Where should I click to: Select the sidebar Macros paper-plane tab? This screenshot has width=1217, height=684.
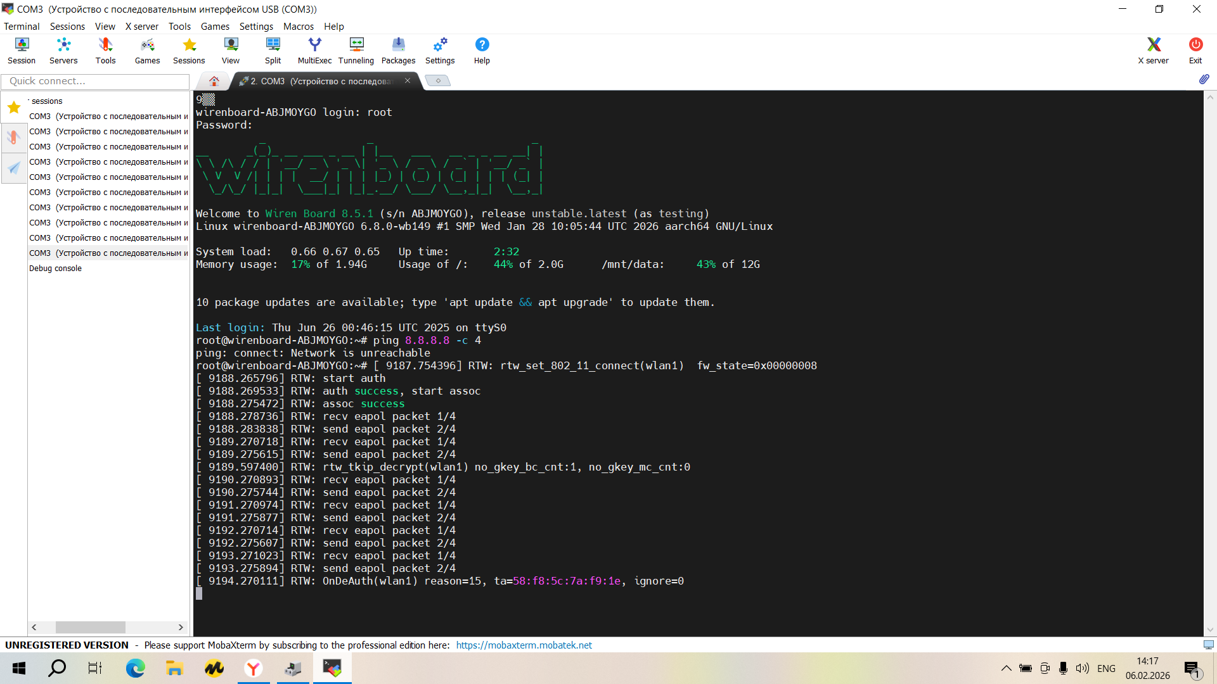14,168
